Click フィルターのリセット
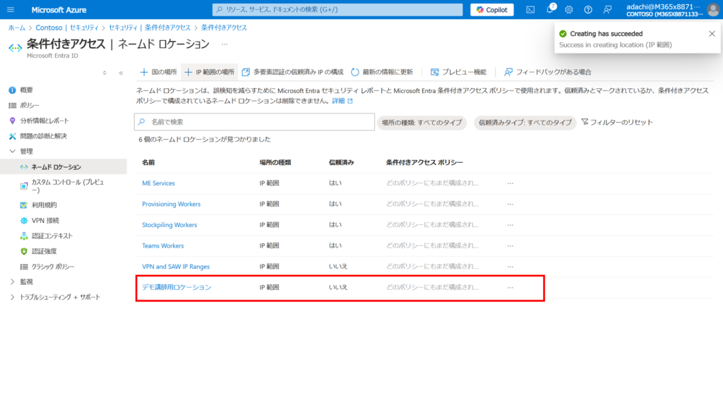This screenshot has width=723, height=416. 617,122
